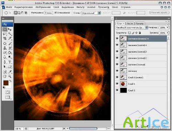Select the Clone Stamp tool

(x=5, y=48)
